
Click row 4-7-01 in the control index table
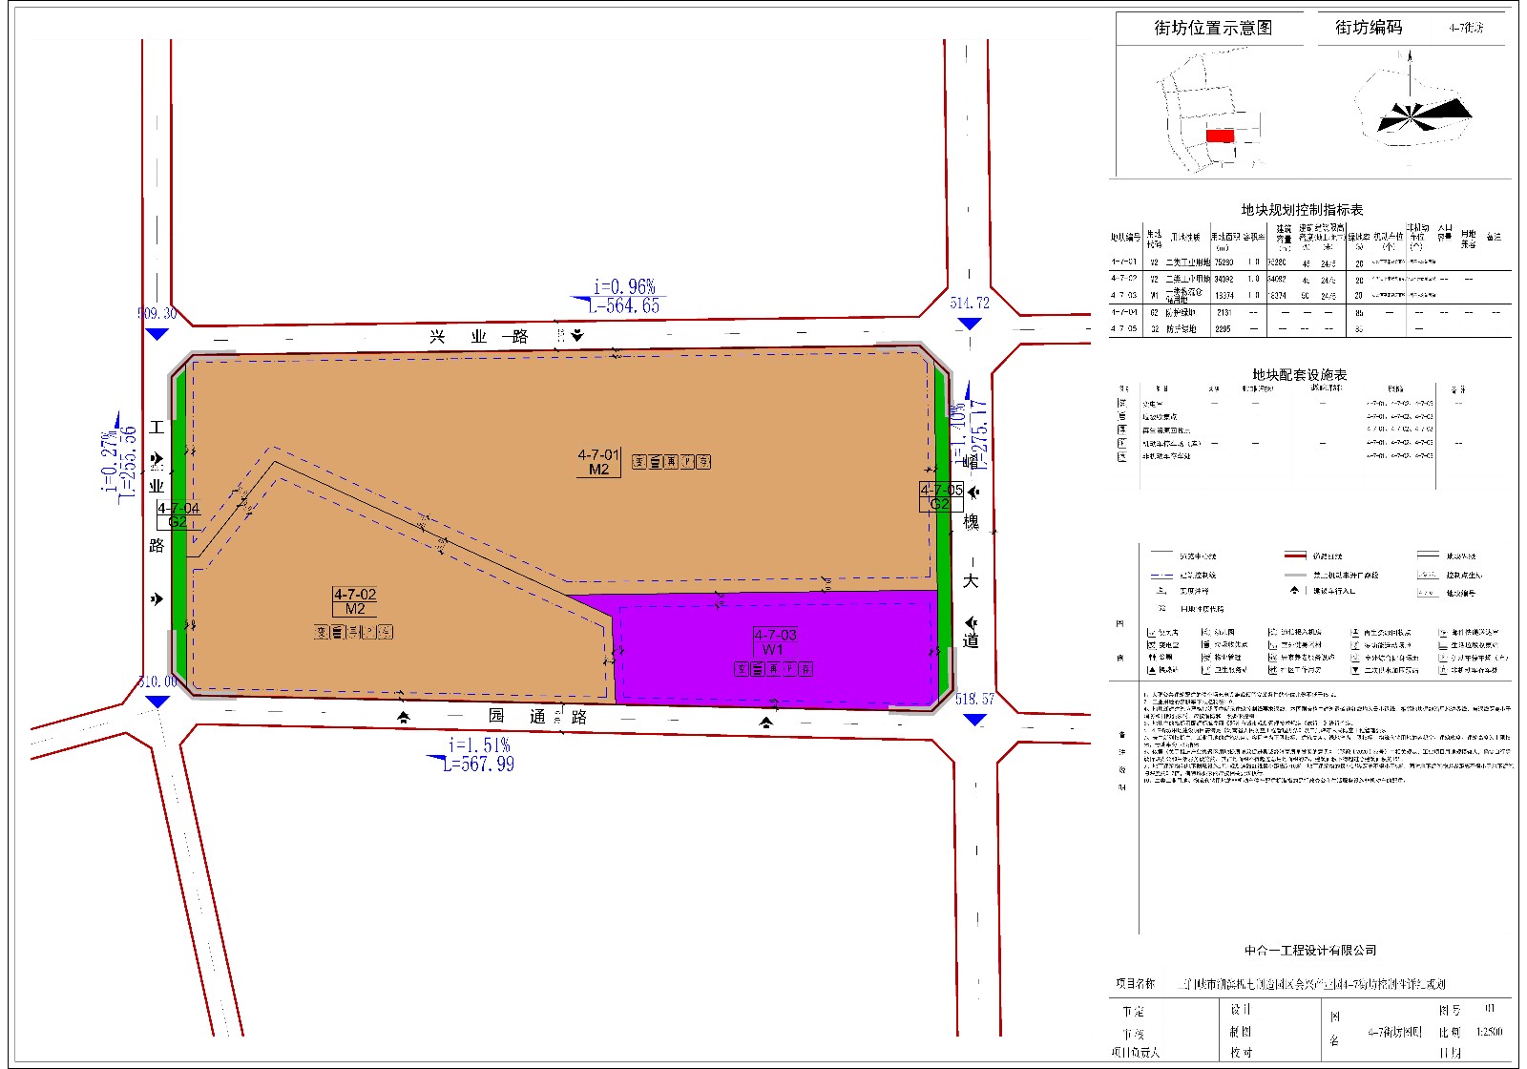[x=1310, y=262]
